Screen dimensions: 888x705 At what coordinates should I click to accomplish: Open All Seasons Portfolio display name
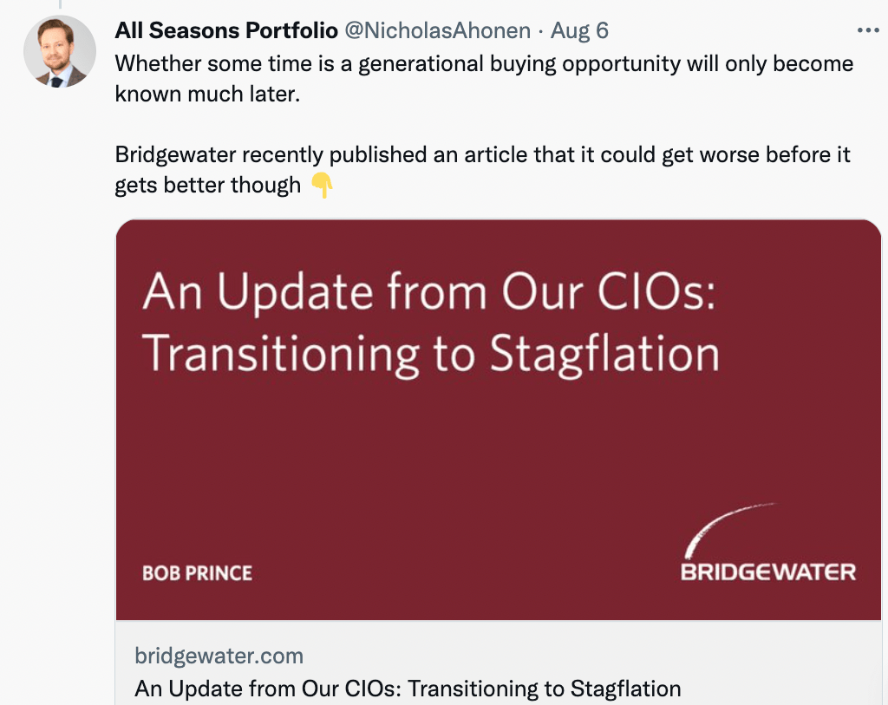226,30
